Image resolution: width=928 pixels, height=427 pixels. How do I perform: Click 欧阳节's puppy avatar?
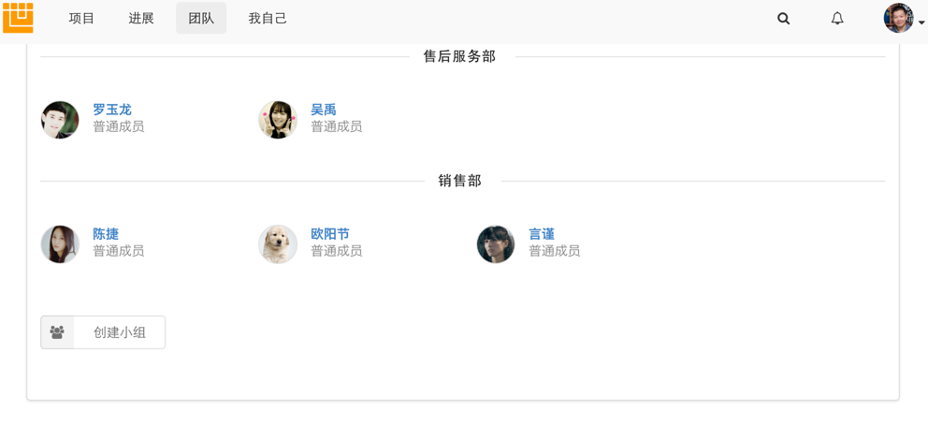(278, 244)
